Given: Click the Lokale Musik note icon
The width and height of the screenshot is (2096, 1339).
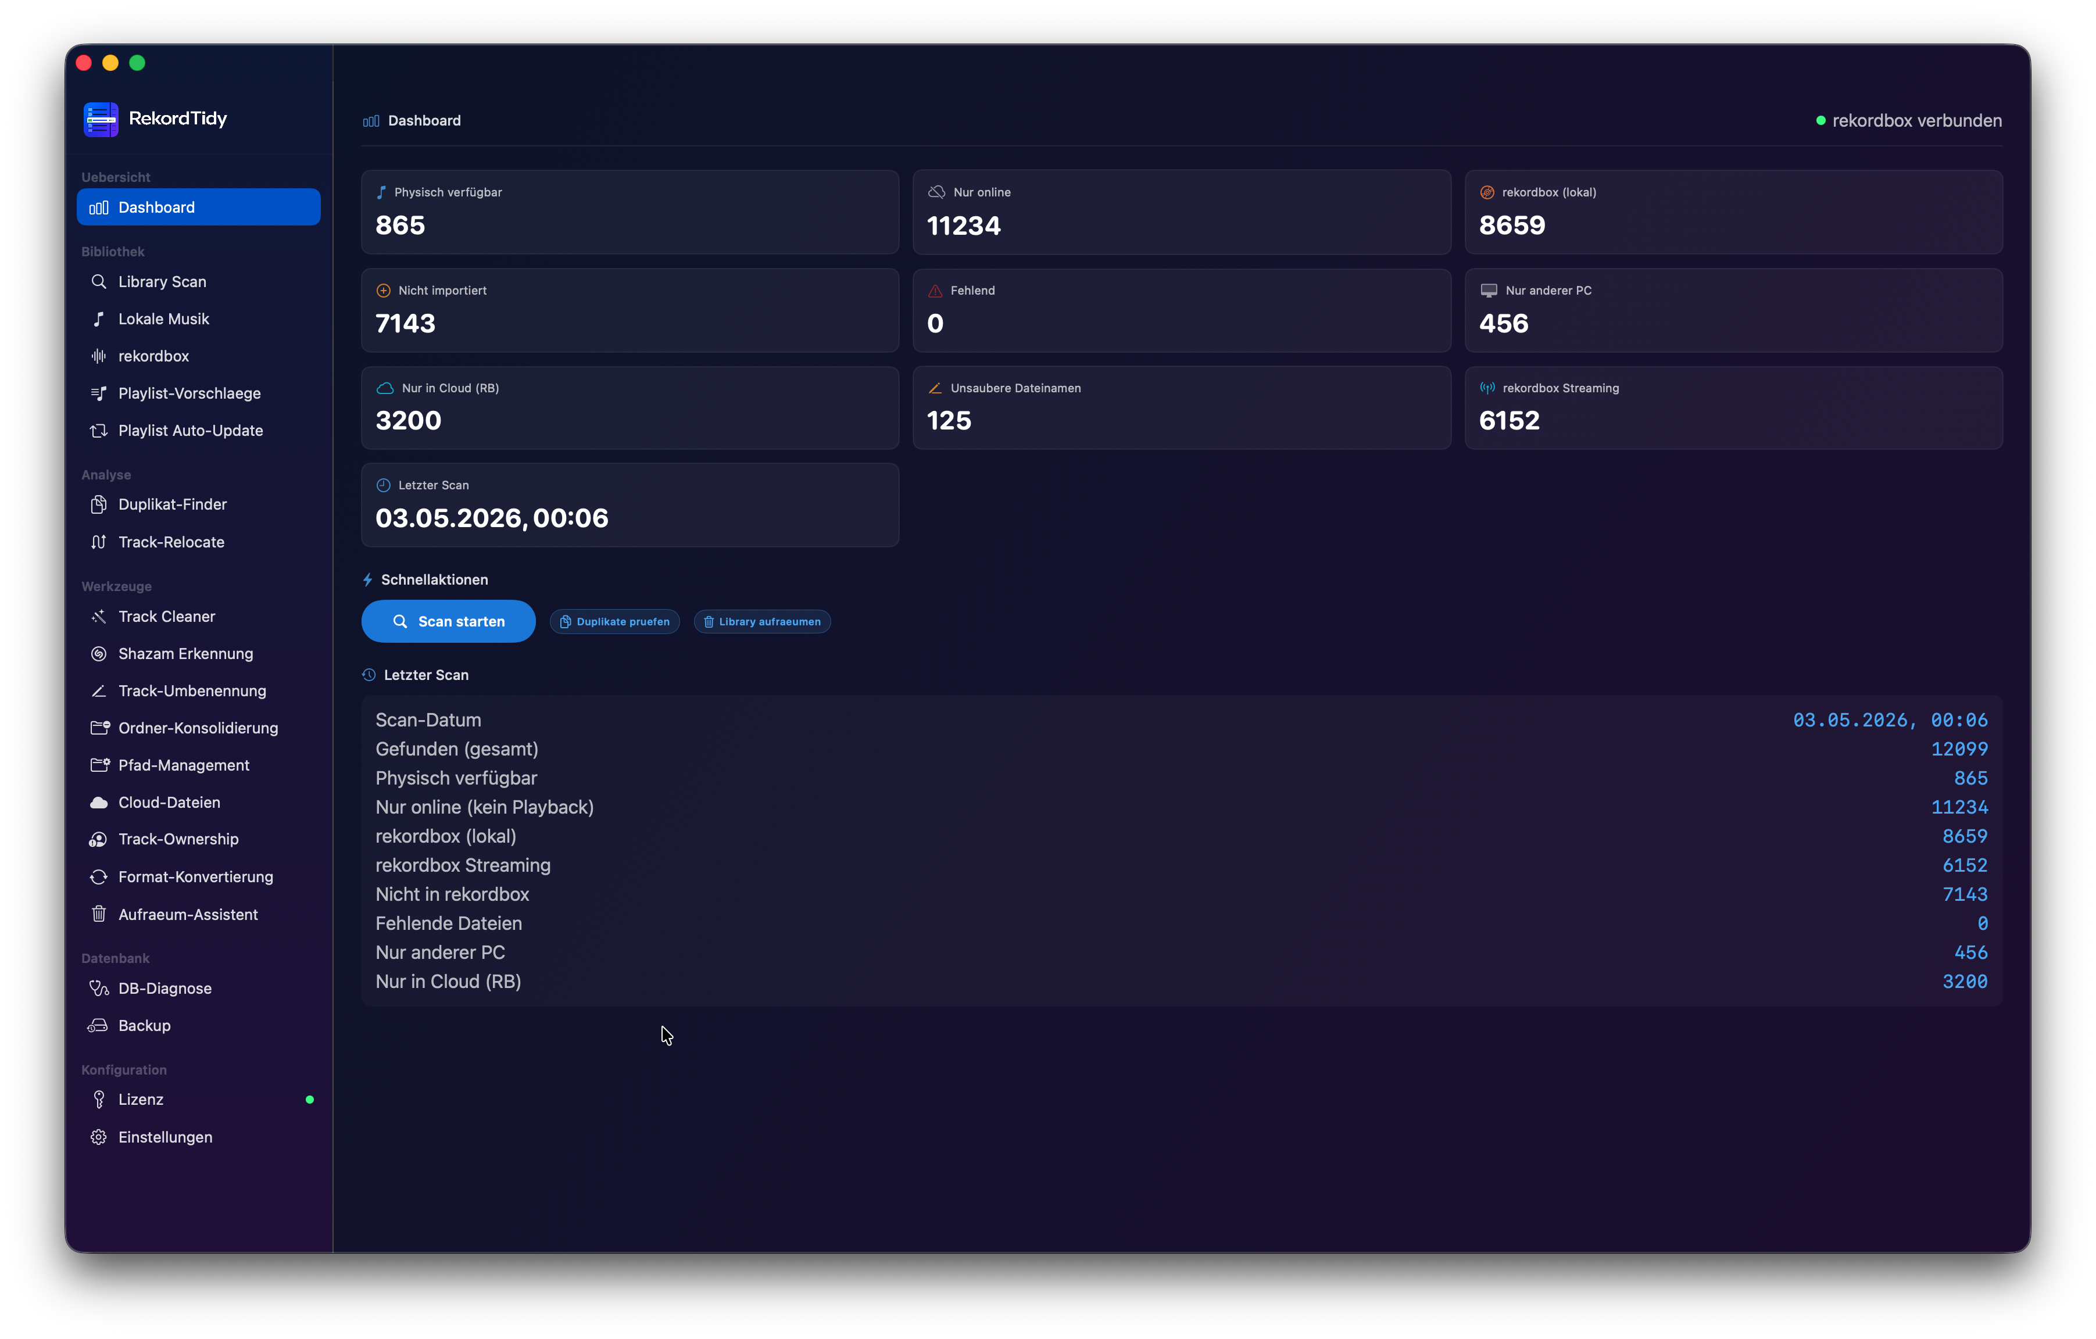Looking at the screenshot, I should 99,319.
